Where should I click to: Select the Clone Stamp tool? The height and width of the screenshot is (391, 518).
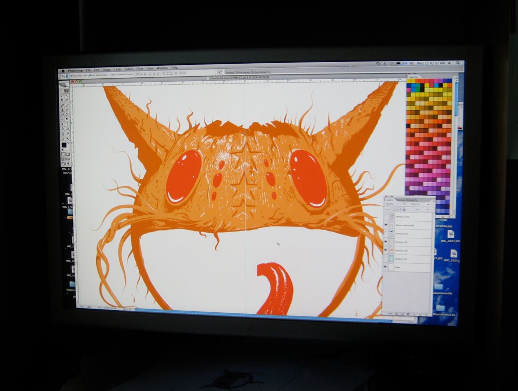click(x=62, y=110)
